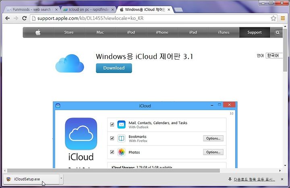Click the blue iCloud cloud logo
This screenshot has height=188, width=290.
(x=70, y=63)
